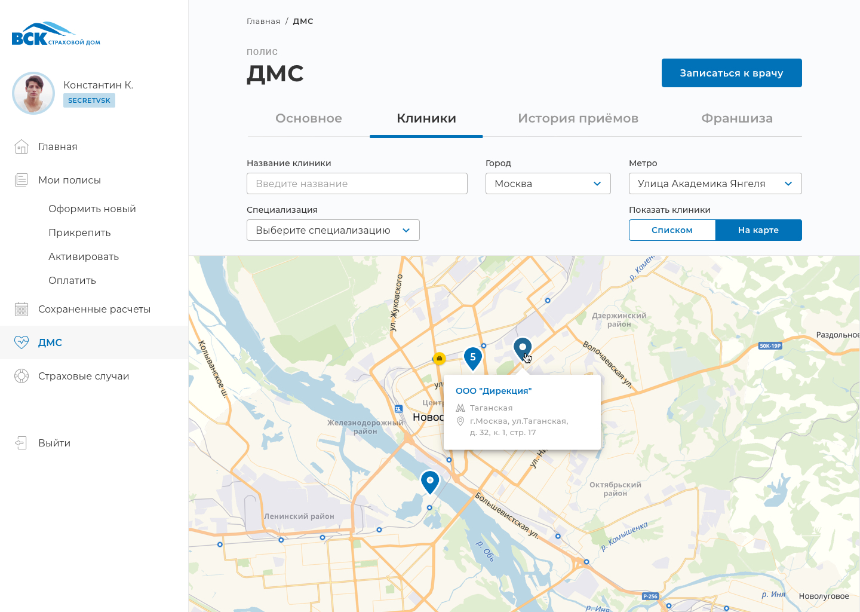
Task: Click the Раздольное map label
Action: click(x=838, y=335)
